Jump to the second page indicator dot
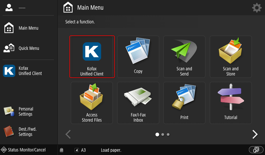Screen dimensions: 265x155 pos(163,135)
